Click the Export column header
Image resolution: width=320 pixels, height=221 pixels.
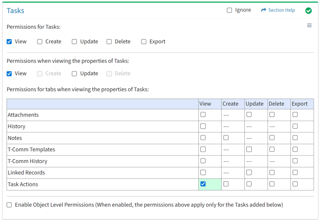[x=299, y=104]
